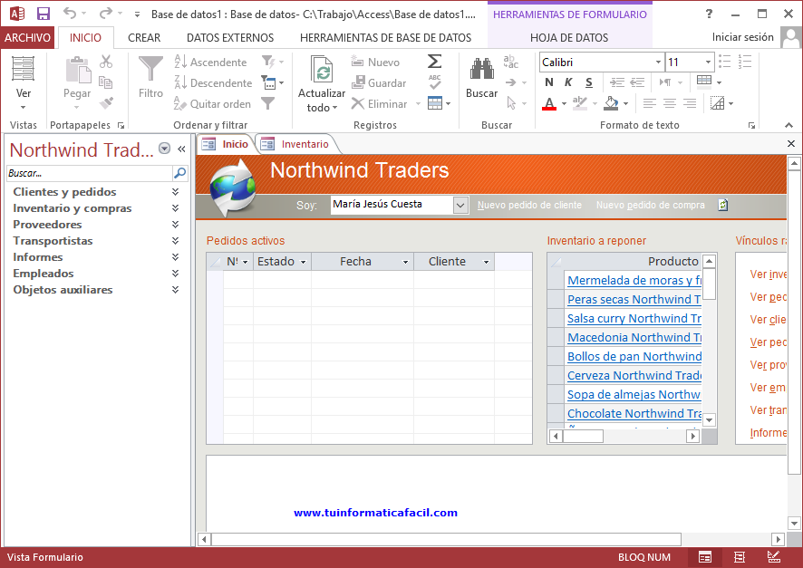Click the Pegar paste icon

click(x=77, y=70)
